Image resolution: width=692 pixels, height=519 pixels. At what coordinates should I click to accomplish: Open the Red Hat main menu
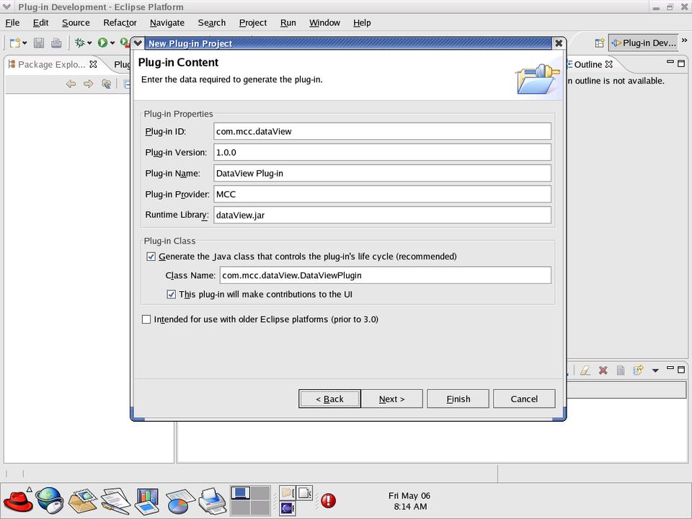(x=17, y=499)
